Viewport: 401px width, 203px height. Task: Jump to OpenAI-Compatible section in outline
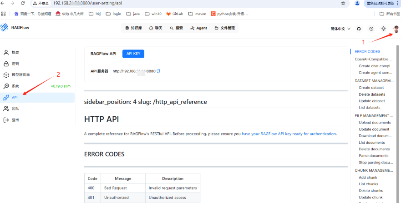point(373,59)
